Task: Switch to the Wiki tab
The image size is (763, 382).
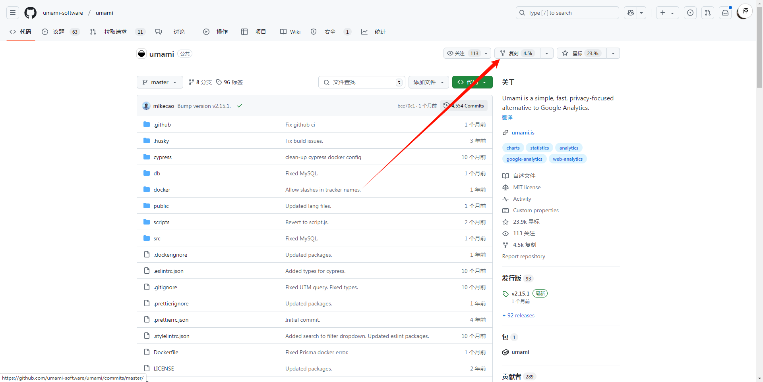Action: point(290,32)
